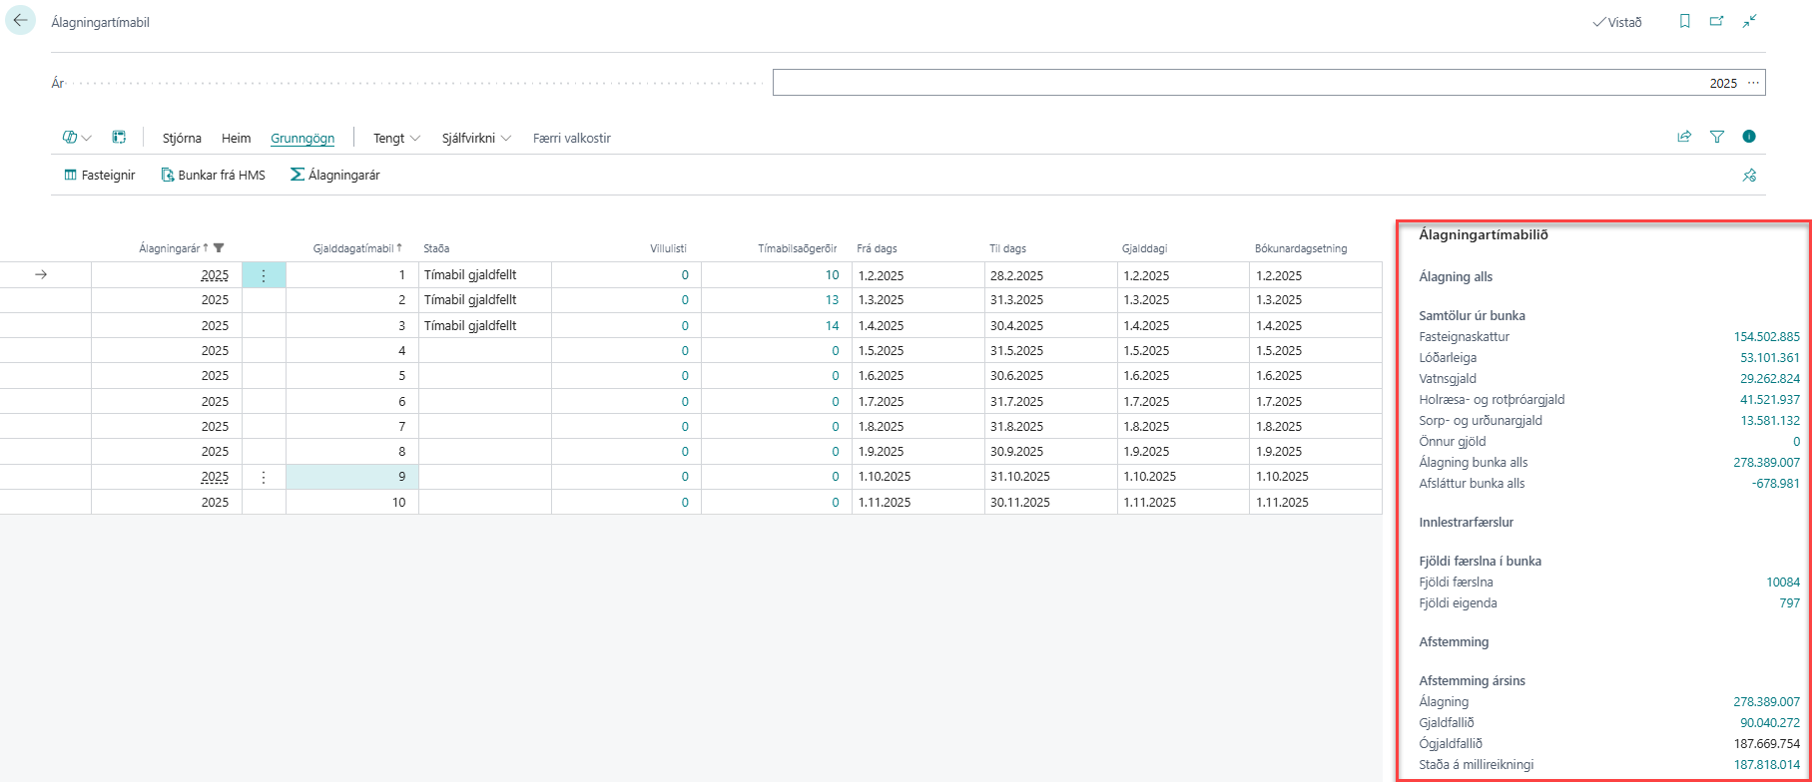Click the back arrow button
The height and width of the screenshot is (782, 1812).
point(21,21)
